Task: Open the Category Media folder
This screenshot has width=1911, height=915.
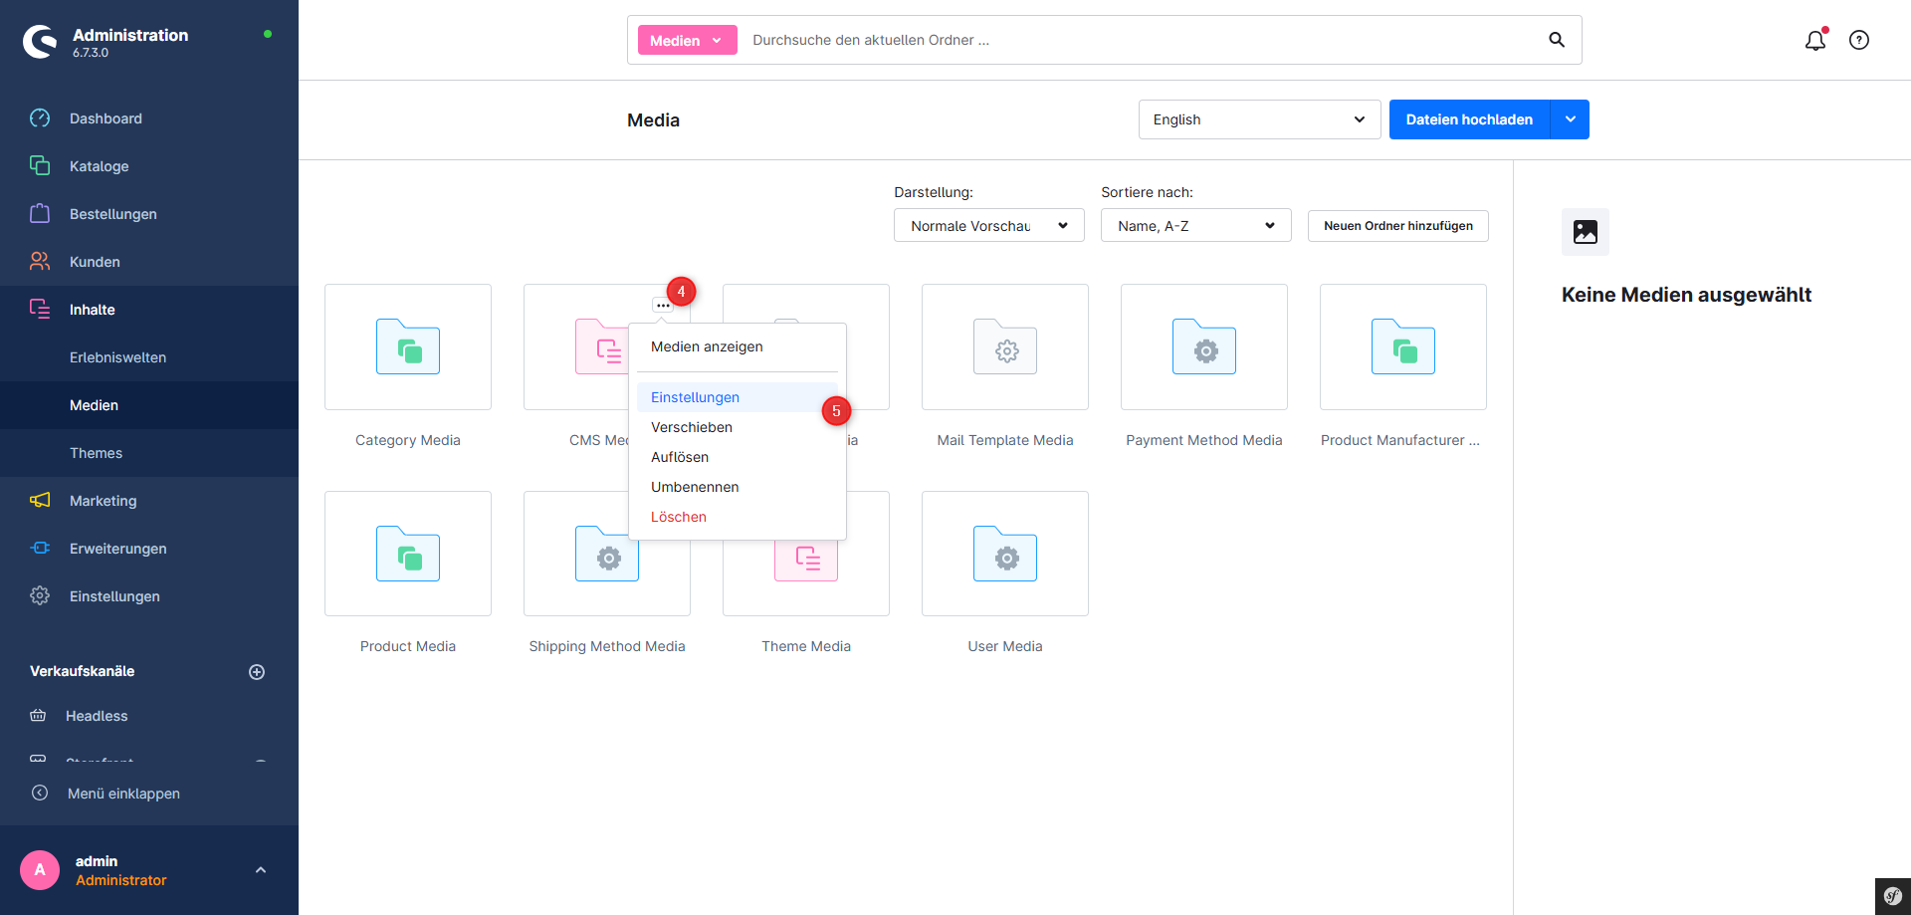Action: pos(408,346)
